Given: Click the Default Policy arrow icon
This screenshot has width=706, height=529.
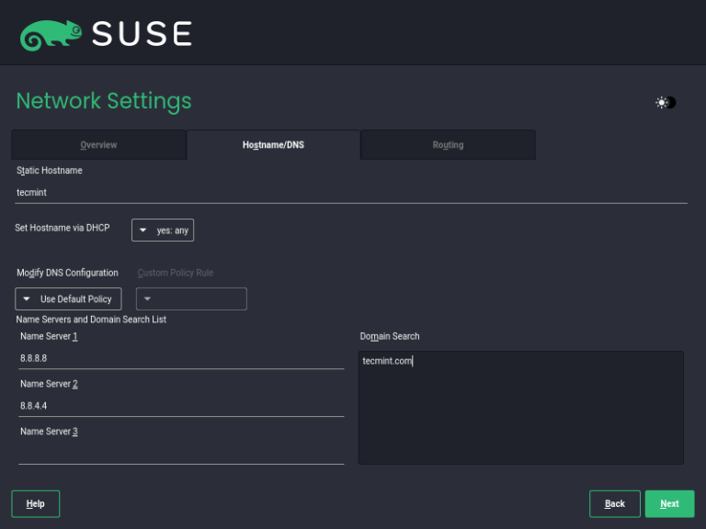Looking at the screenshot, I should click(27, 299).
